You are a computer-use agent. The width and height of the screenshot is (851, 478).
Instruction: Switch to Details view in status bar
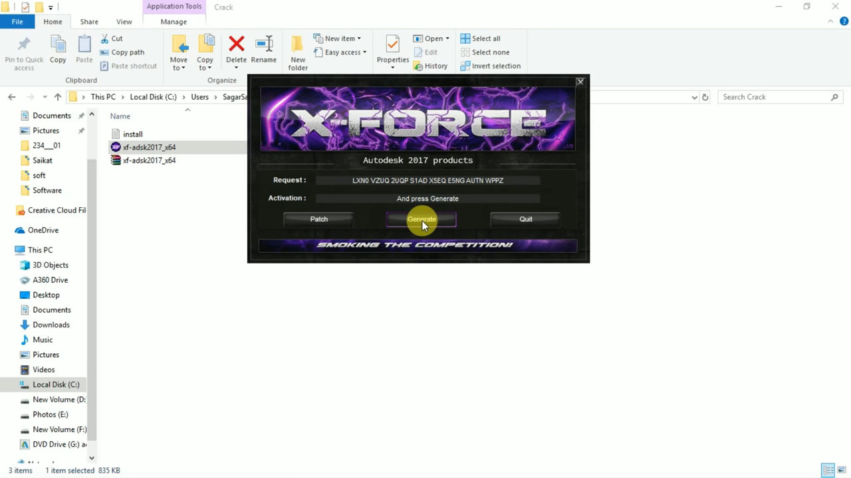(x=828, y=470)
